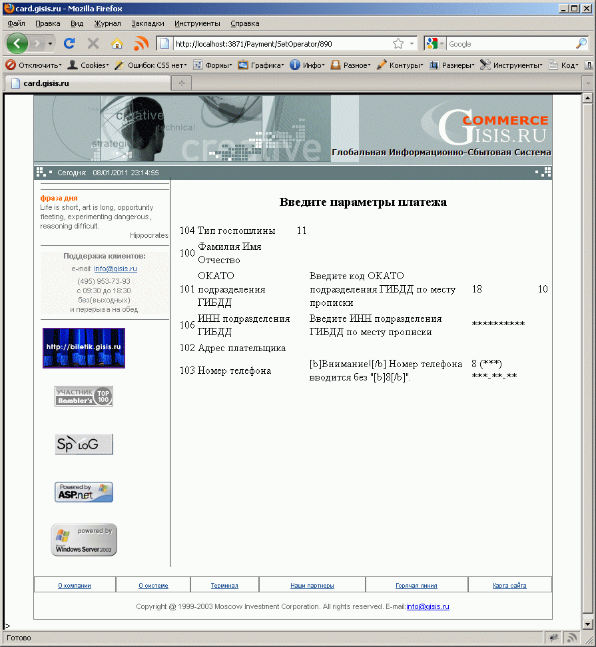The height and width of the screenshot is (647, 596).
Task: Select the card.gisis.ru tab
Action: tap(87, 83)
